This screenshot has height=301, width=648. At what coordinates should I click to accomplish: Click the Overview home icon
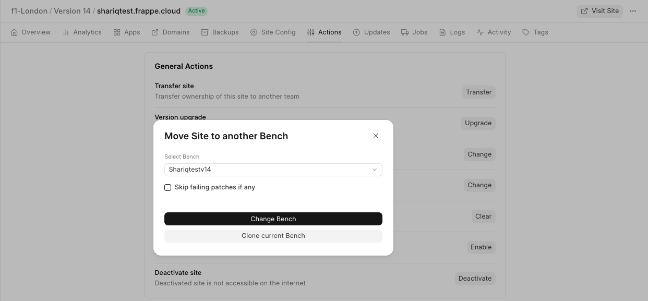[14, 32]
